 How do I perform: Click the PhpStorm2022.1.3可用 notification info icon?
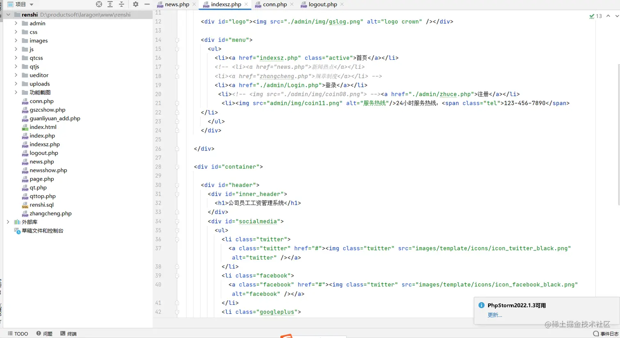[x=481, y=305]
